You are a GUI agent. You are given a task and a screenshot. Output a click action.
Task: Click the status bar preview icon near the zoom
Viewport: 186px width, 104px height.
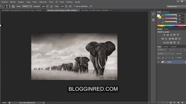click(10, 103)
